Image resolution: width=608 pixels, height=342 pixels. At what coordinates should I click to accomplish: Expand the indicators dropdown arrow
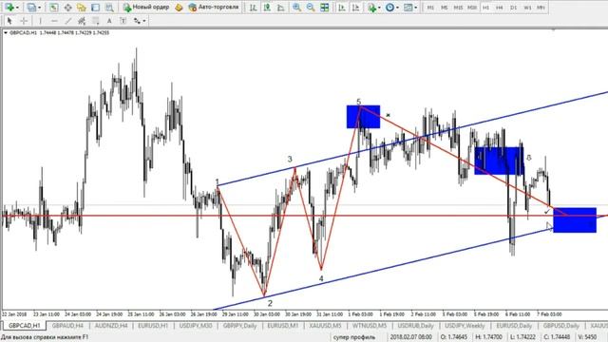coord(379,8)
